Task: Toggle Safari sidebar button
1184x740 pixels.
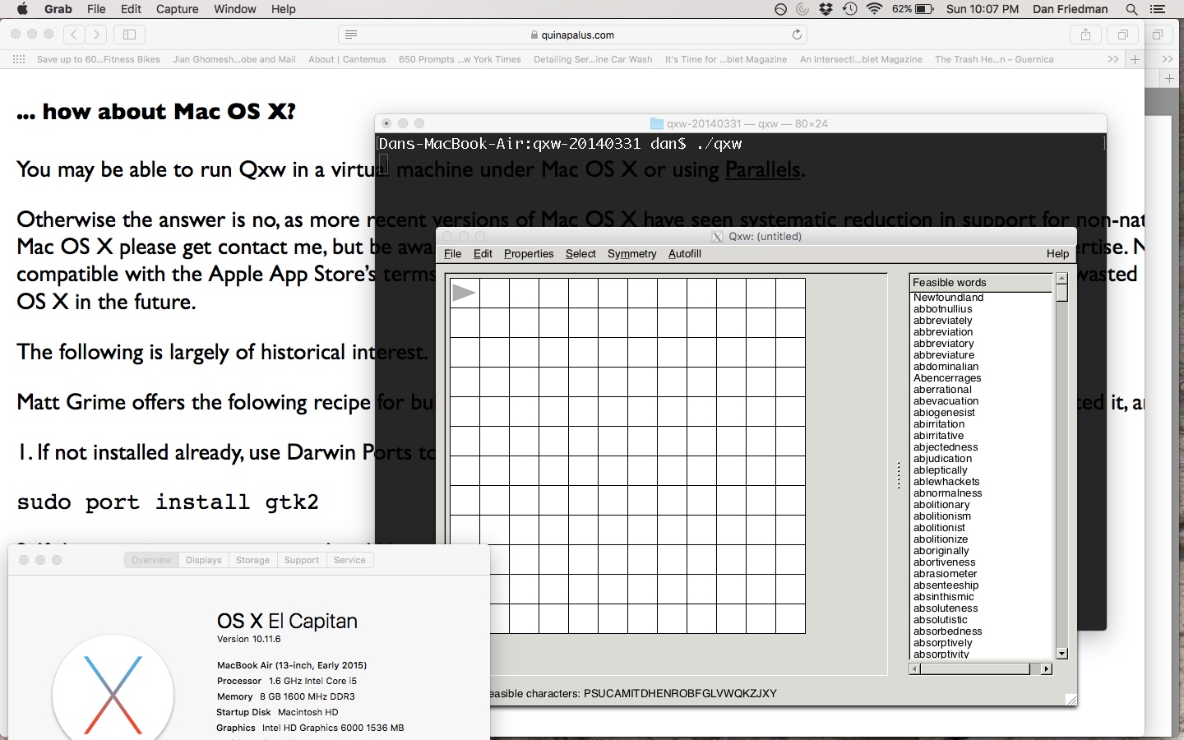Action: pyautogui.click(x=129, y=35)
